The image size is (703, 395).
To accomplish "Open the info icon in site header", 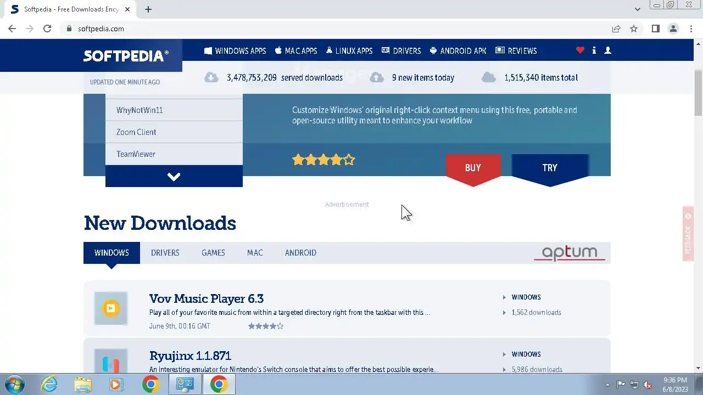I will pos(594,50).
